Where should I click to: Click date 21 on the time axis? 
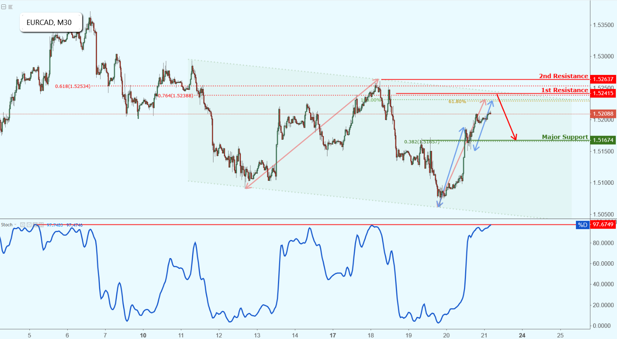click(484, 335)
